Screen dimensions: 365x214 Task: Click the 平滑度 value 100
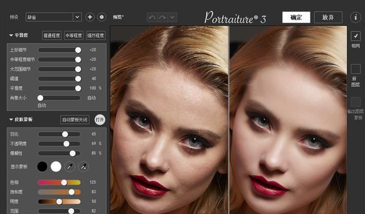(93, 88)
